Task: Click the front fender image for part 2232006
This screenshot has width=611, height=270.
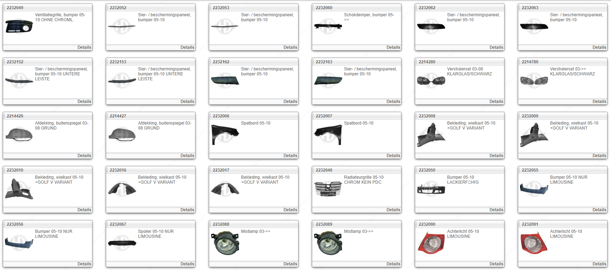Action: click(x=225, y=134)
